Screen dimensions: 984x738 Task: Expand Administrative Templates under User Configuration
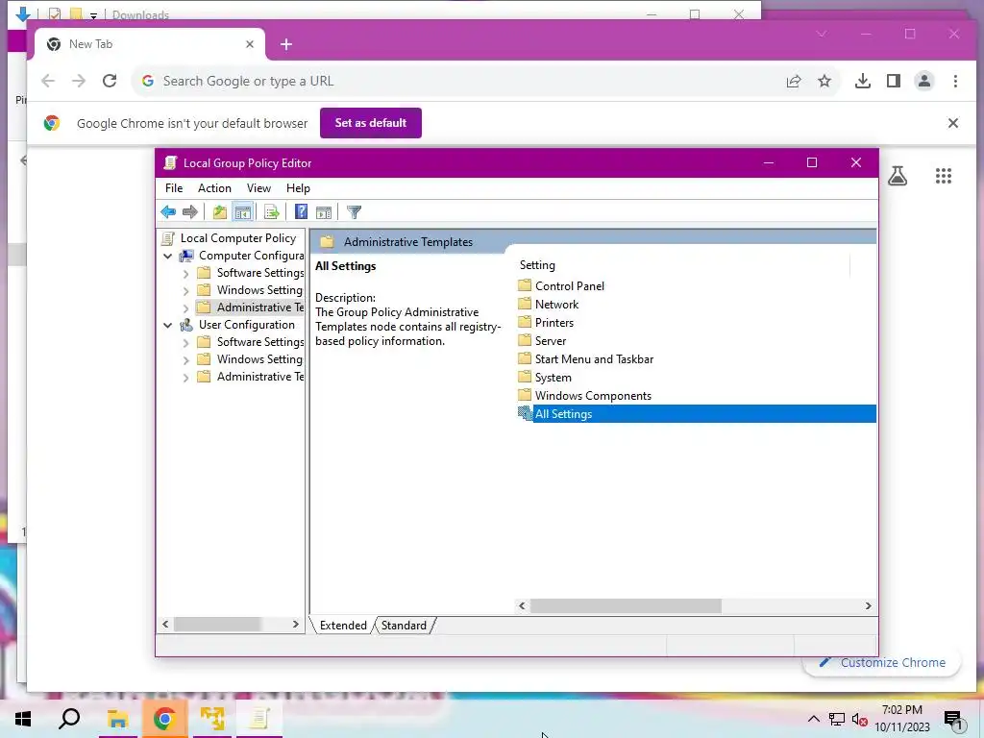185,377
